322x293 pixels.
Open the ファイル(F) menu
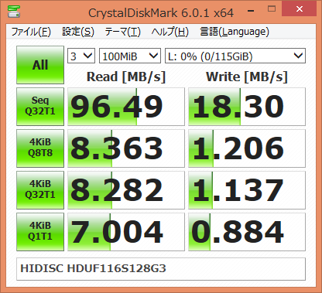[31, 32]
